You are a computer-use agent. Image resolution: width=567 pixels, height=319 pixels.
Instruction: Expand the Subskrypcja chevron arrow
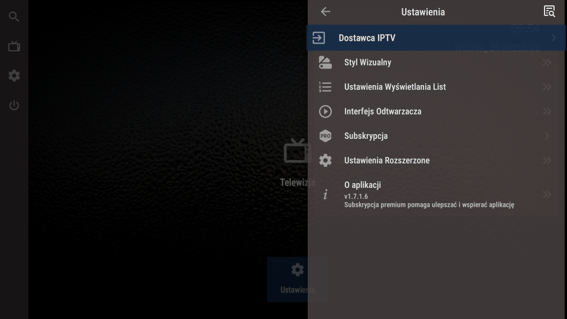(547, 136)
